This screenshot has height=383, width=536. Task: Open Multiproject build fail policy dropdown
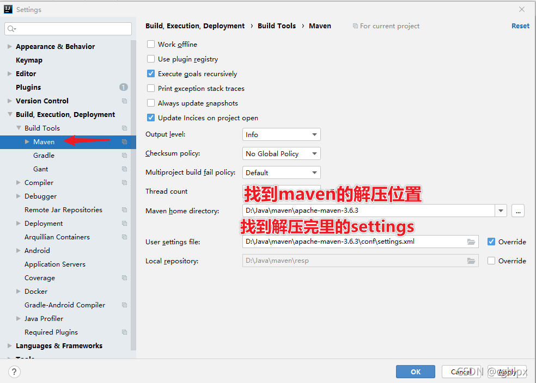[281, 172]
